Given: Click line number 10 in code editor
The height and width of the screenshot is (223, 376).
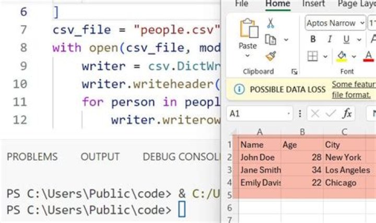Looking at the screenshot, I should pyautogui.click(x=20, y=84).
